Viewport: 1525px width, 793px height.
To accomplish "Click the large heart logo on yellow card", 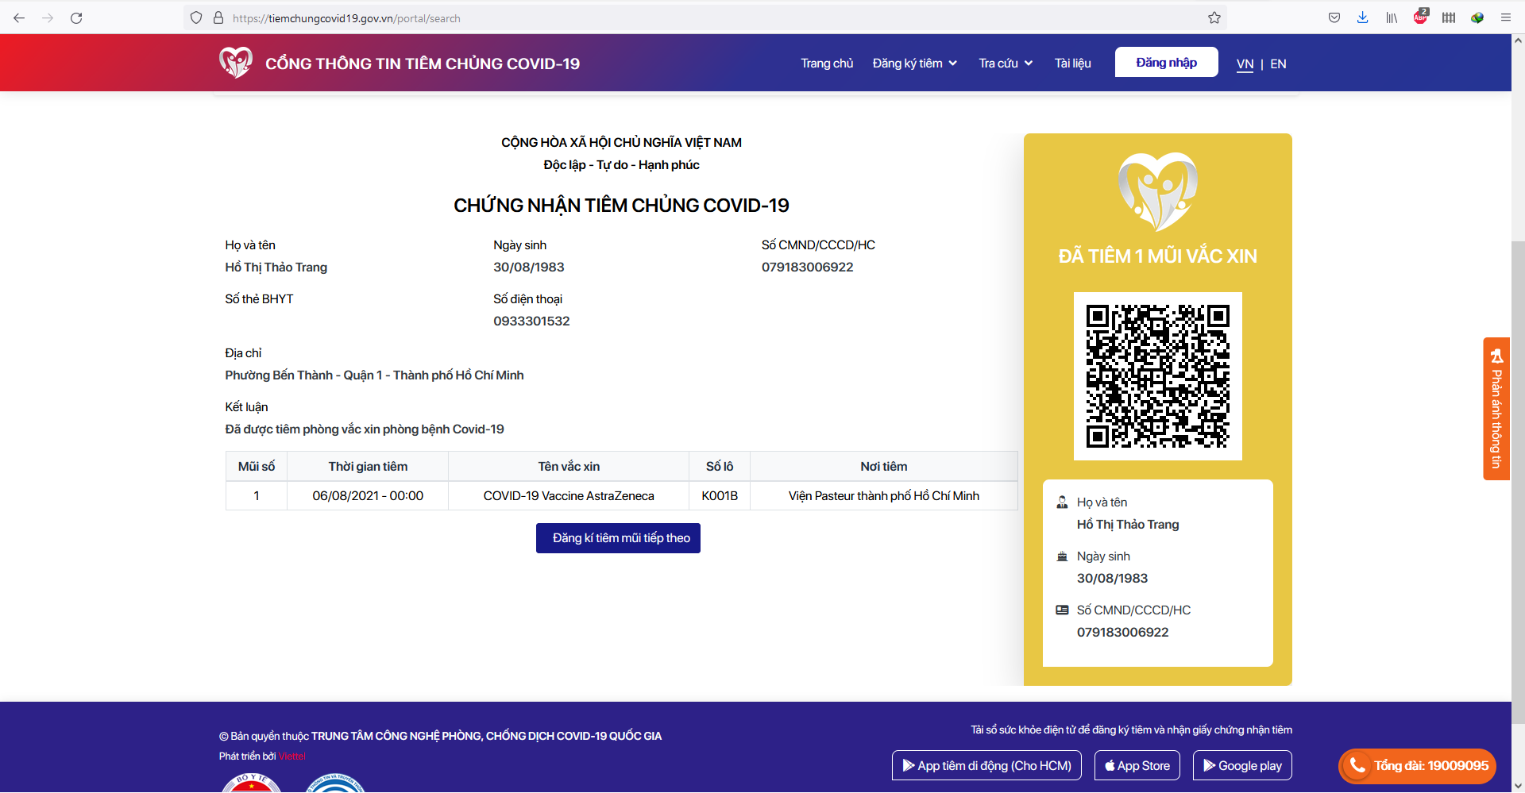I will pos(1158,191).
